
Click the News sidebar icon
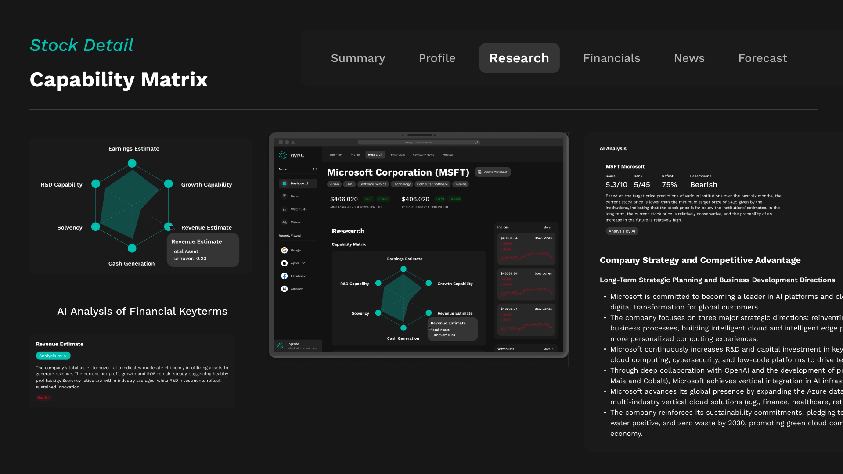pos(285,197)
